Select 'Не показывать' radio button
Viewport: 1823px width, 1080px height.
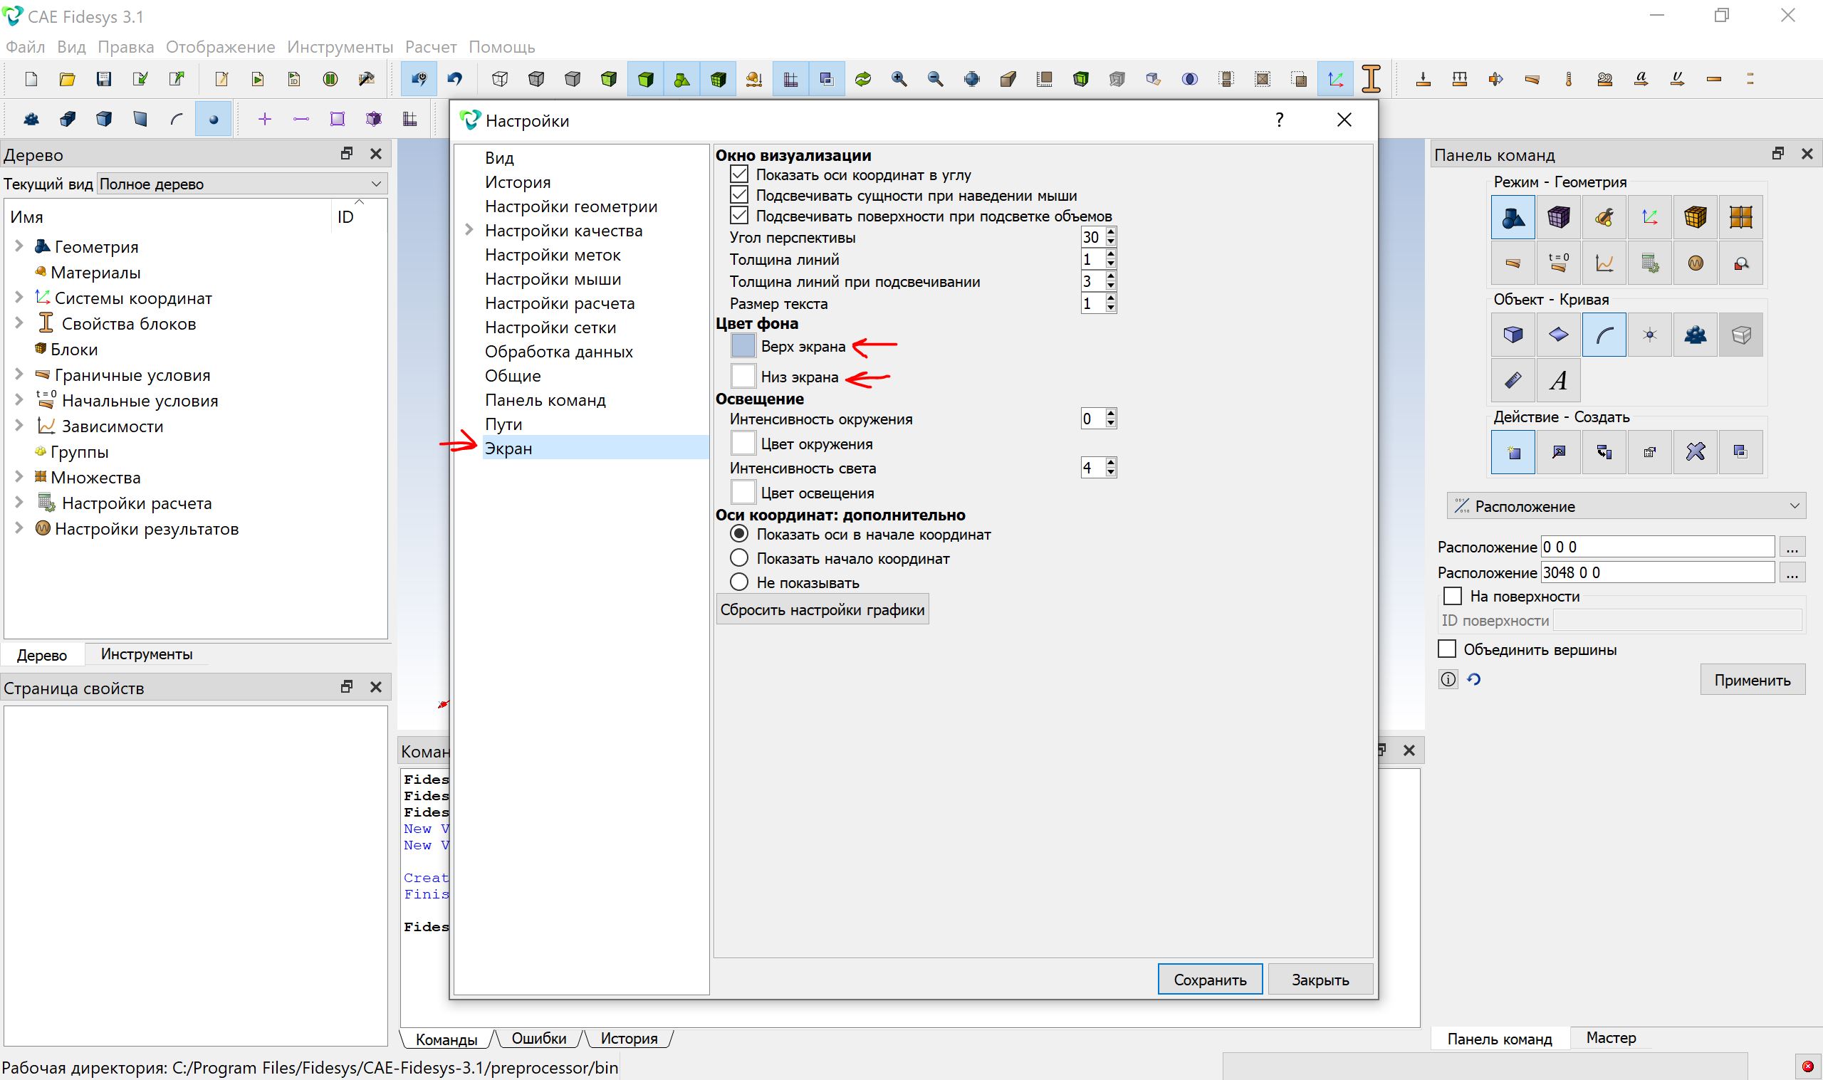pyautogui.click(x=738, y=582)
